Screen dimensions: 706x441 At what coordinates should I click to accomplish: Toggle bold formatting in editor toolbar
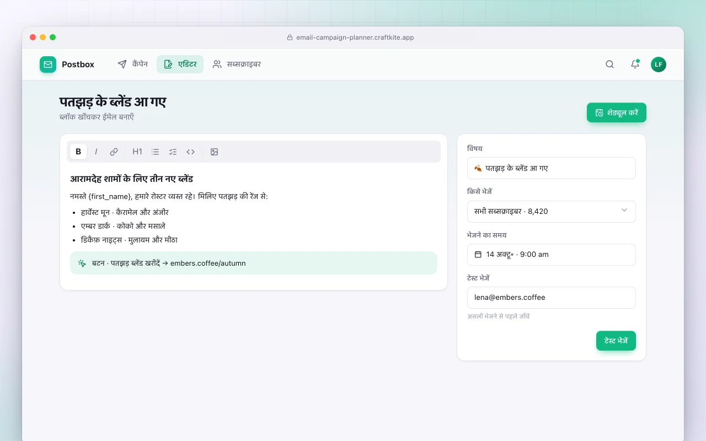point(78,152)
